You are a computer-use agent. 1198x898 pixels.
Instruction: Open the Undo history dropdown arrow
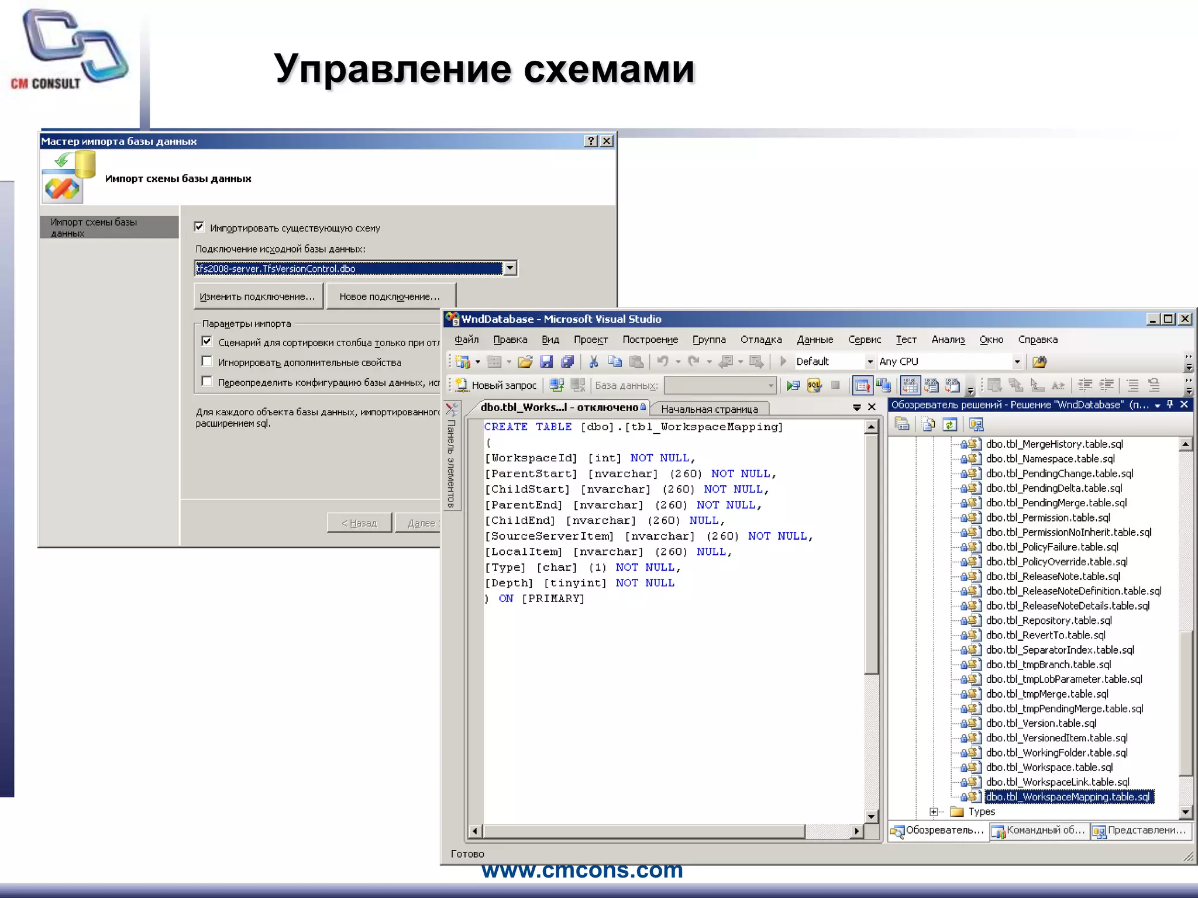pyautogui.click(x=678, y=362)
